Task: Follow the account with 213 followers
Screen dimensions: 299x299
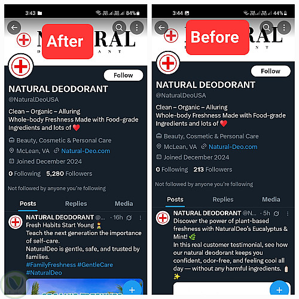Action: click(x=271, y=71)
